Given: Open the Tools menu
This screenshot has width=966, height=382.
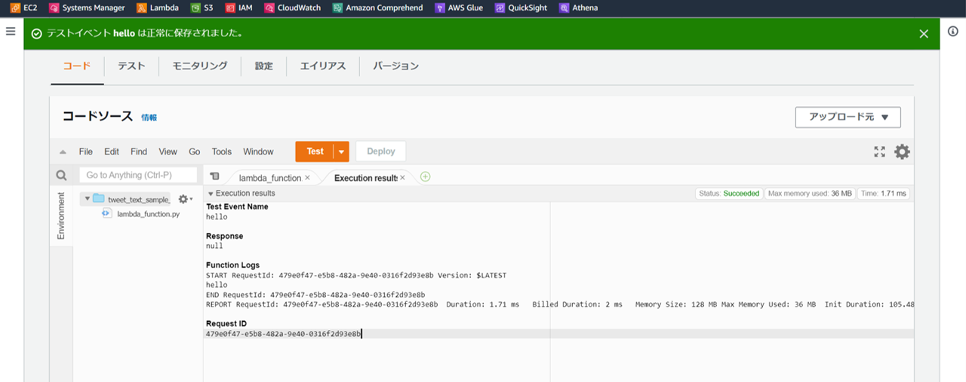Looking at the screenshot, I should click(x=222, y=151).
